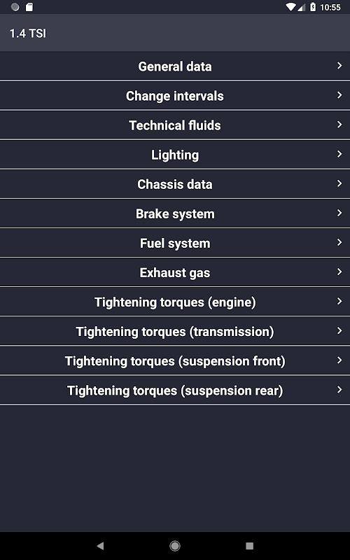Tap the Android home circle icon
Image resolution: width=350 pixels, height=560 pixels.
[175, 545]
